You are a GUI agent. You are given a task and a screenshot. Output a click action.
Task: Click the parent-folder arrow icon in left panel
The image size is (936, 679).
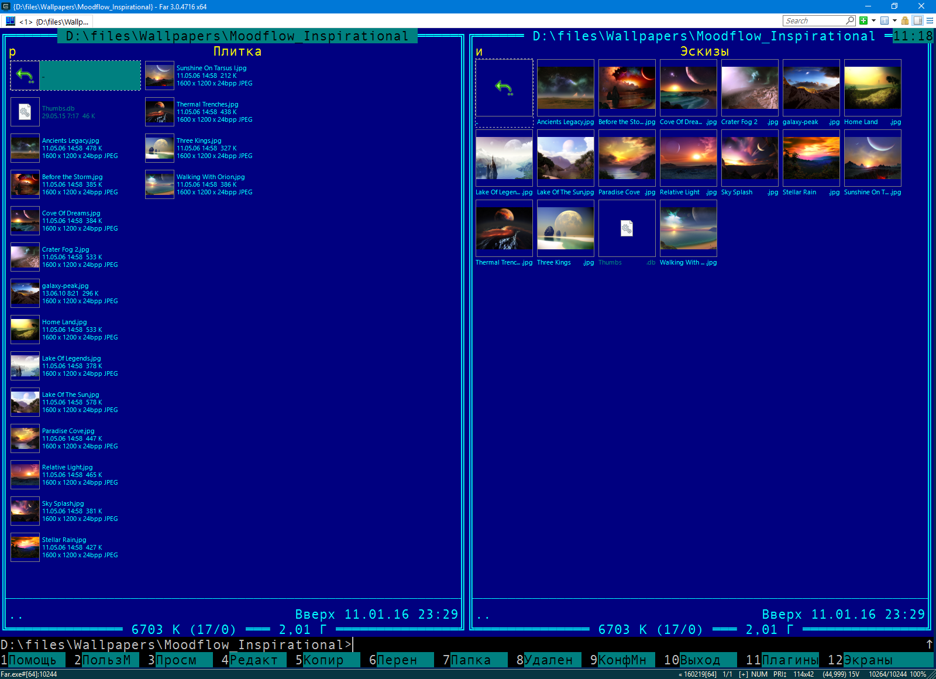23,74
